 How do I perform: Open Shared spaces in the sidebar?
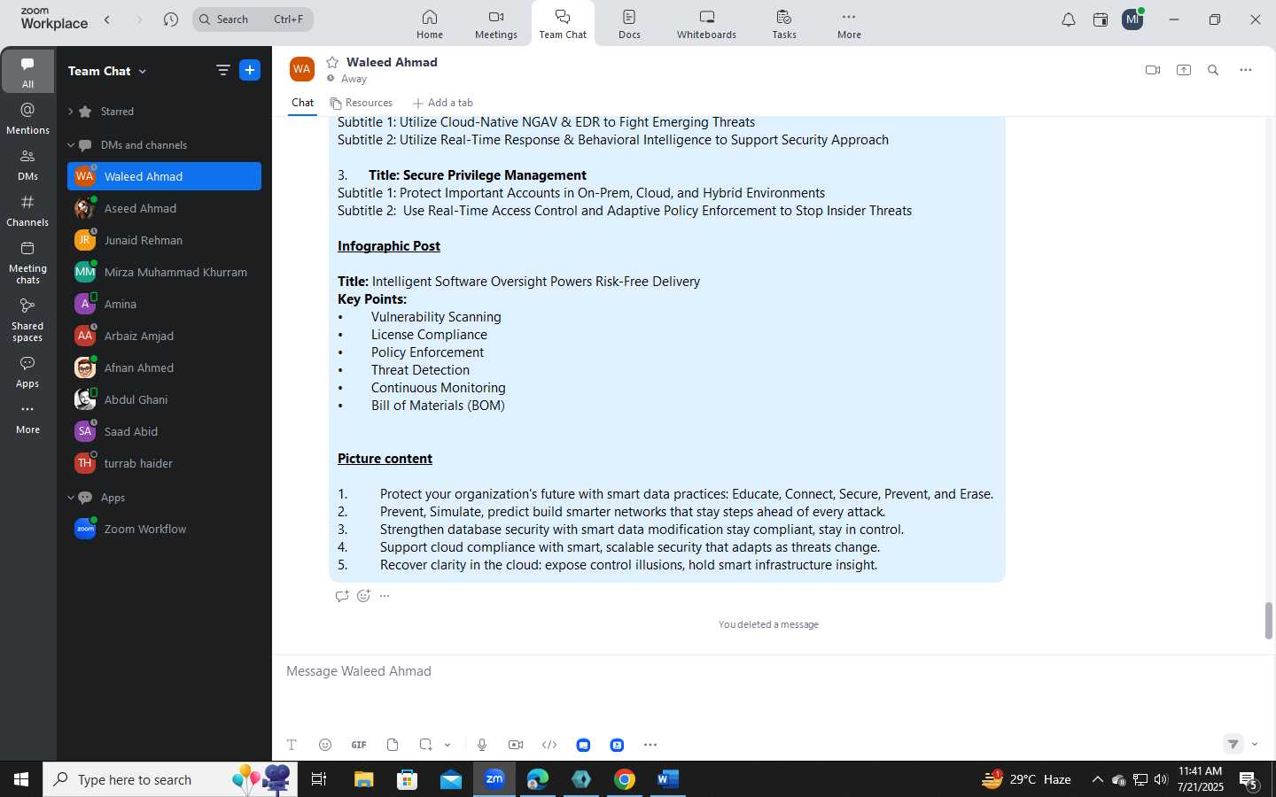27,320
